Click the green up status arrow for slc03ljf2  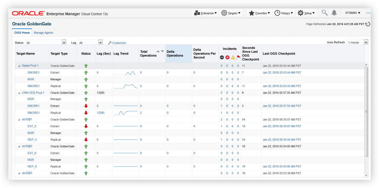coord(86,146)
